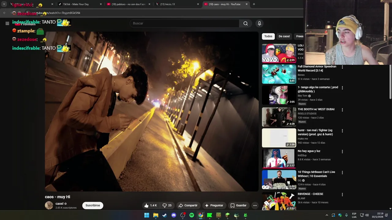Open options for 10 Things MrBeast video

tap(342, 173)
